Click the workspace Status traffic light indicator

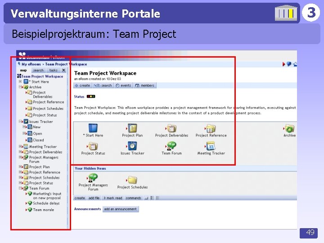coord(91,96)
